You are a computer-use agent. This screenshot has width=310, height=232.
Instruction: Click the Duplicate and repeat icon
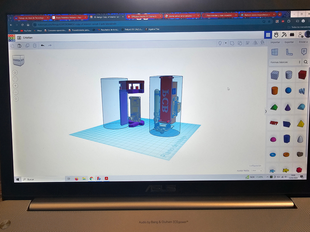27,46
